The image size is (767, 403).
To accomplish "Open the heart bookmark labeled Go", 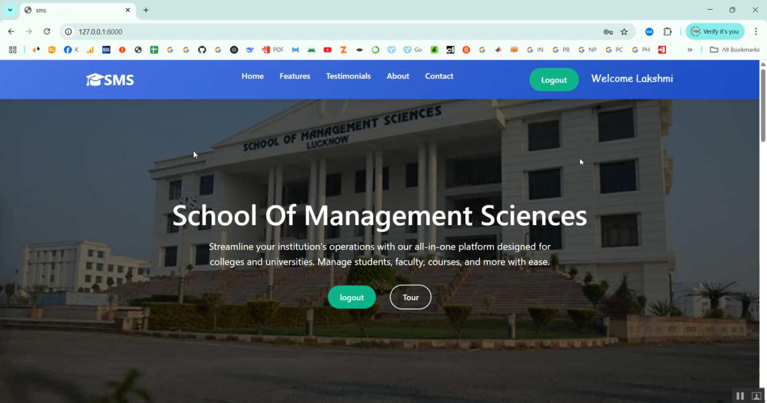I will pyautogui.click(x=413, y=50).
